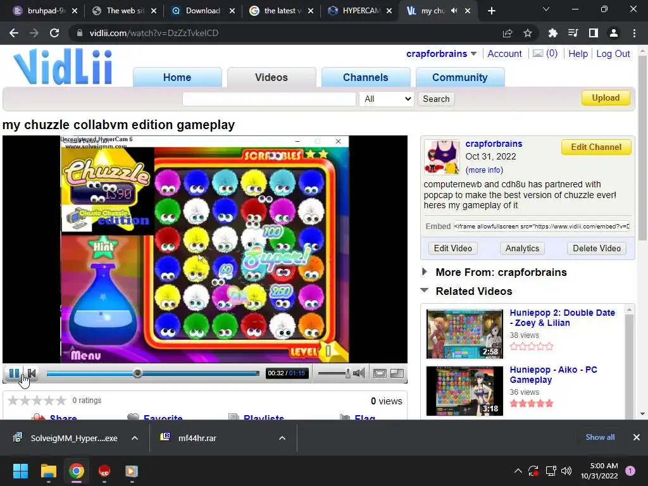Go back using the browser back arrow
Screen dimensions: 648x486
(x=14, y=33)
